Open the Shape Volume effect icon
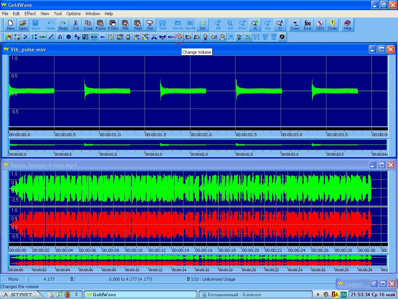 pos(222,37)
